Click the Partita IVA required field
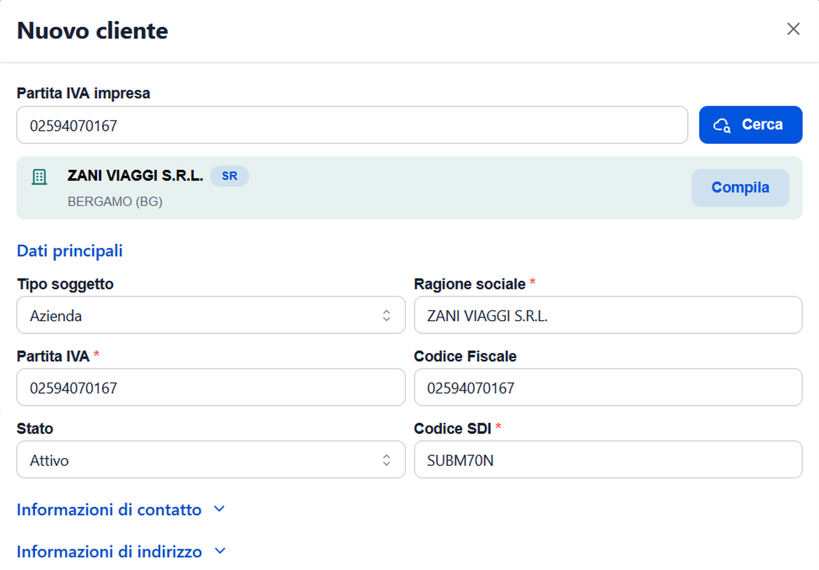 (211, 387)
